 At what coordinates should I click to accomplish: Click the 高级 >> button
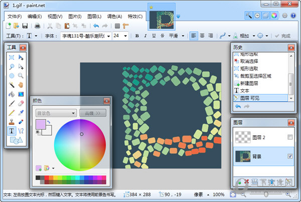pyautogui.click(x=93, y=114)
